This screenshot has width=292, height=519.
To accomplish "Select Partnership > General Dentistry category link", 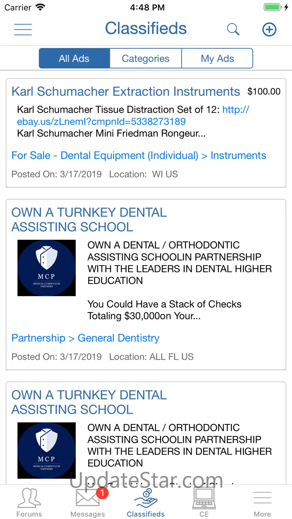I will point(85,338).
